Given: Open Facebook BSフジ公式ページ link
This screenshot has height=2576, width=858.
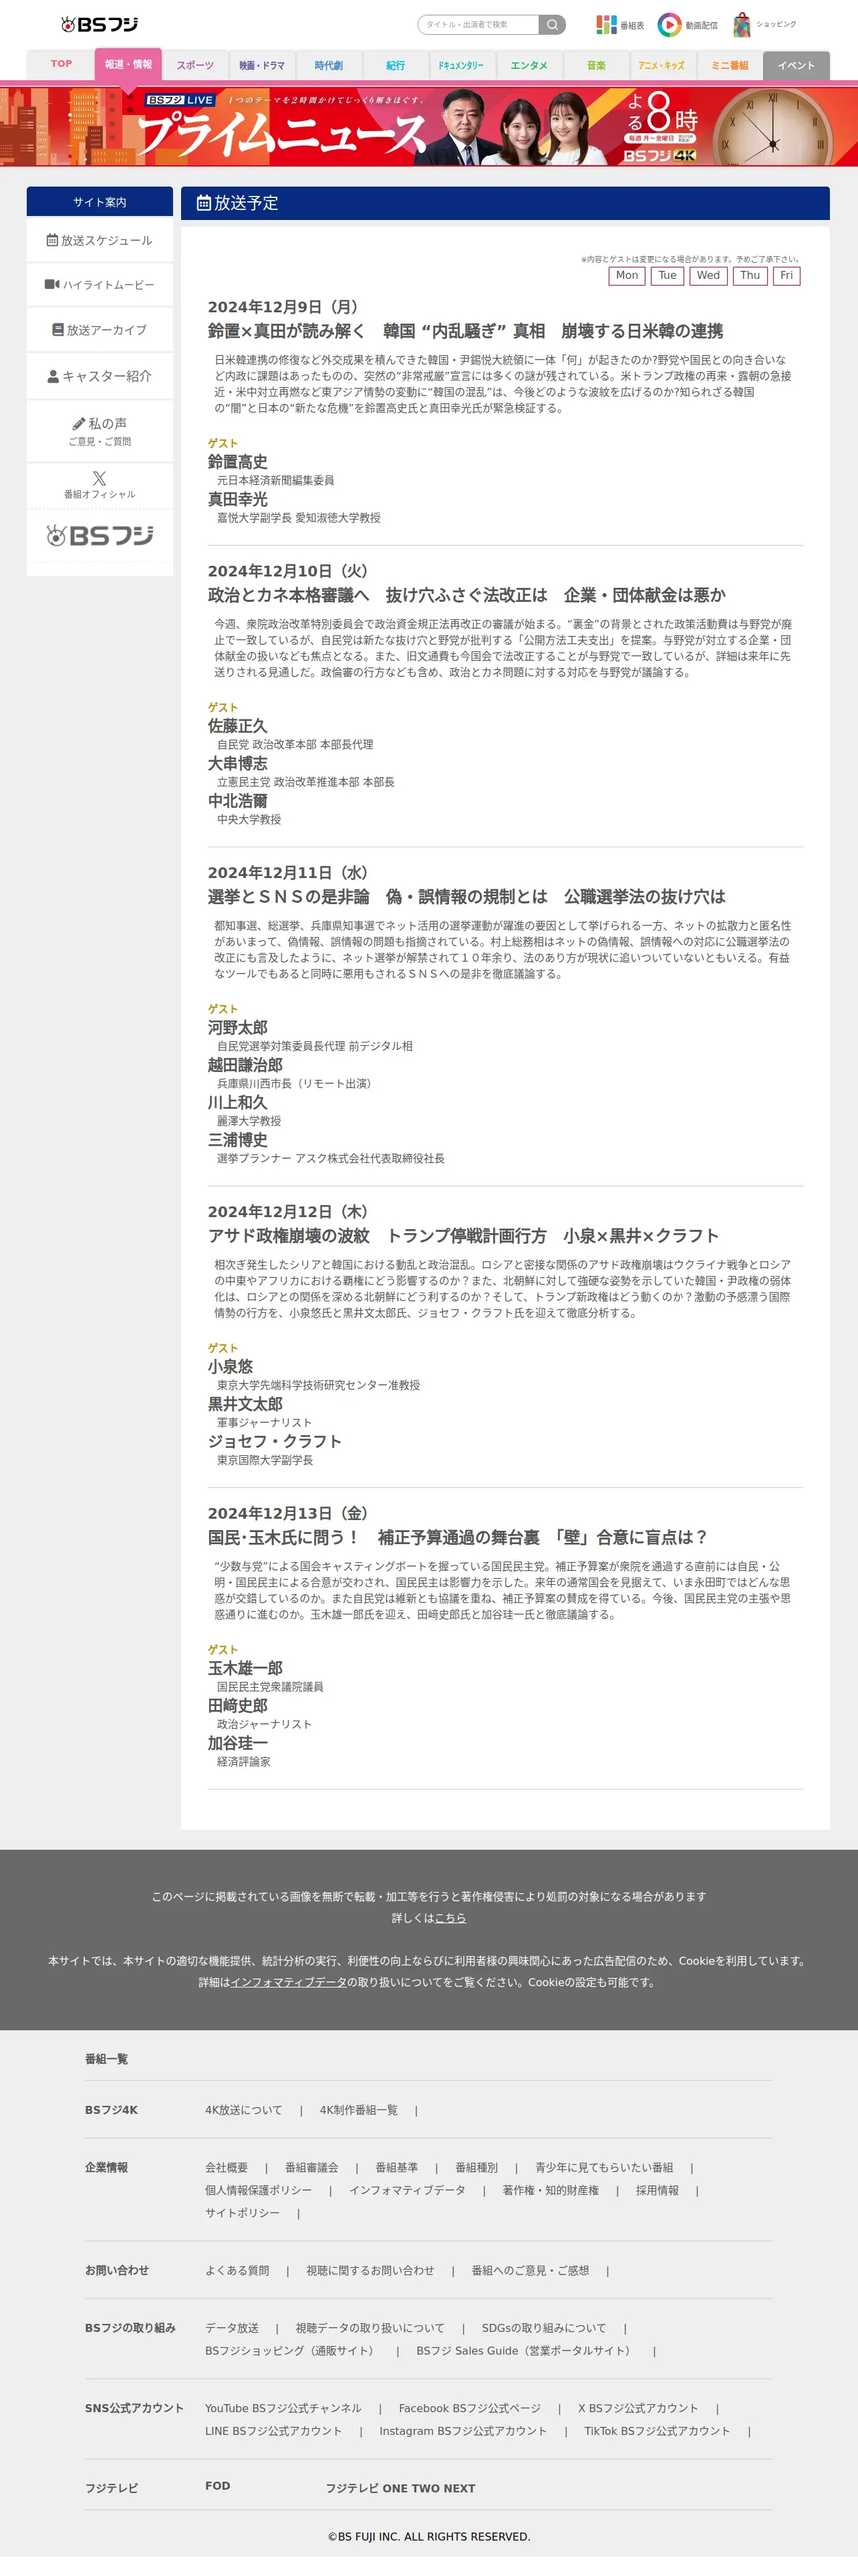Looking at the screenshot, I should 470,2408.
